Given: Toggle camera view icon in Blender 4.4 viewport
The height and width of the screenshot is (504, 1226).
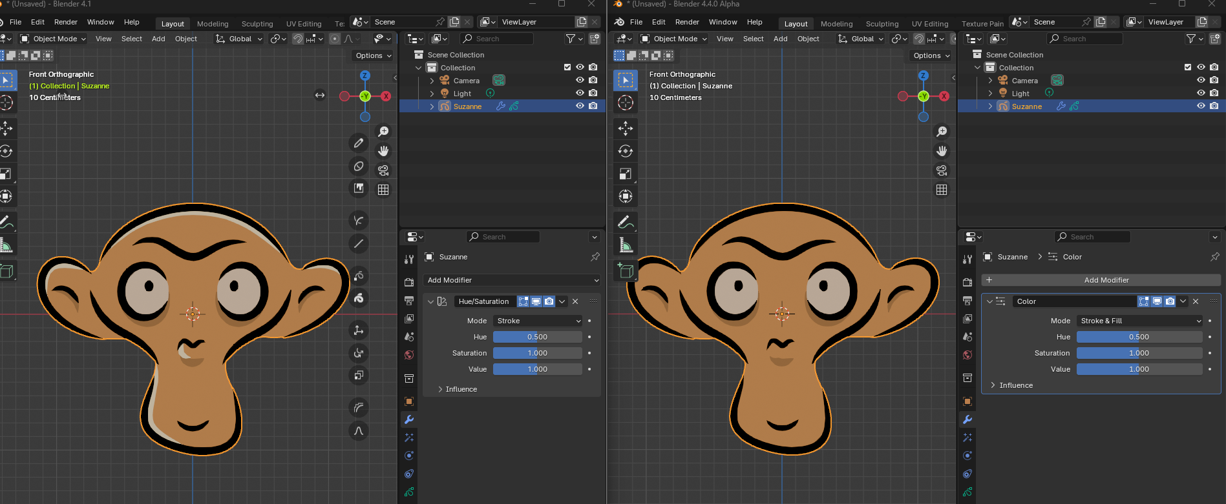Looking at the screenshot, I should (942, 170).
